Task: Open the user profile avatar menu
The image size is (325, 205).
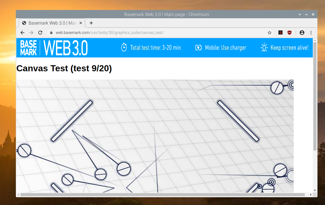Action: click(302, 32)
